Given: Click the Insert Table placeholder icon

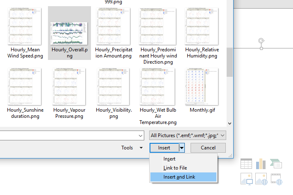Looking at the screenshot, I should 246,163.
